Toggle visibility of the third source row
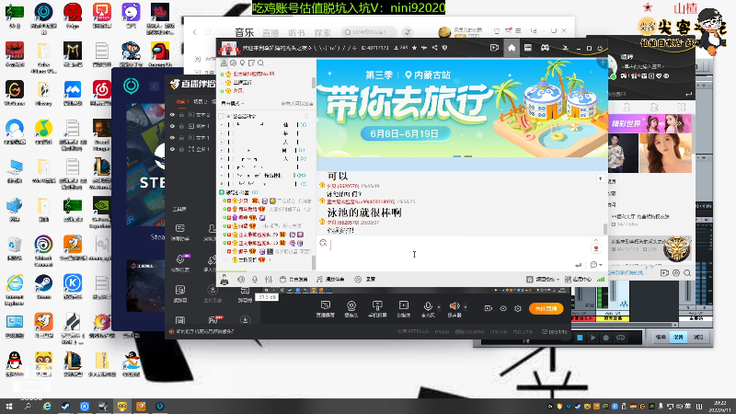This screenshot has height=414, width=736. coord(172,137)
